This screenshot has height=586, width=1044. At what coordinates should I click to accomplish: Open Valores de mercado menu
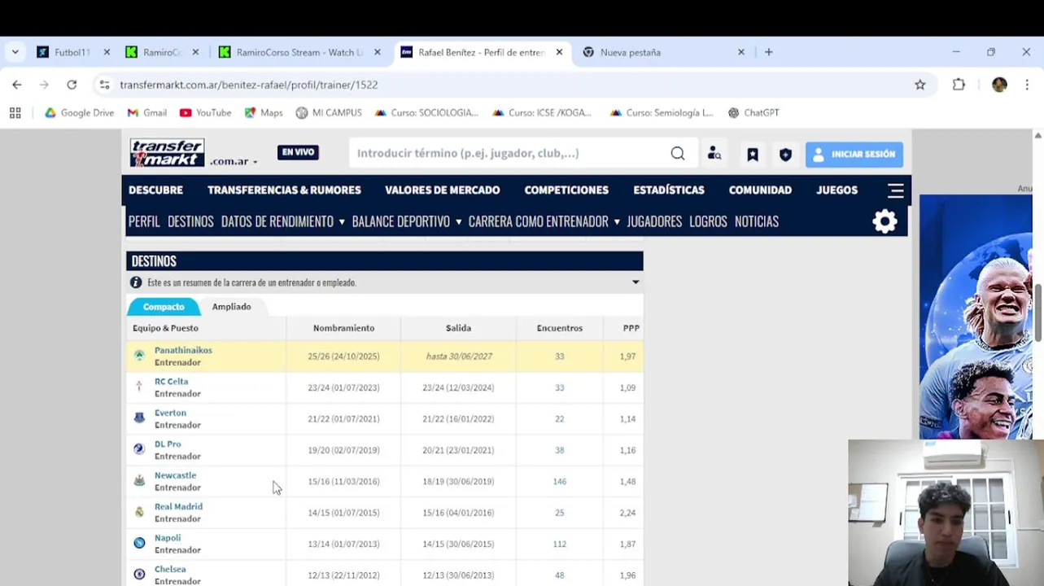(443, 190)
